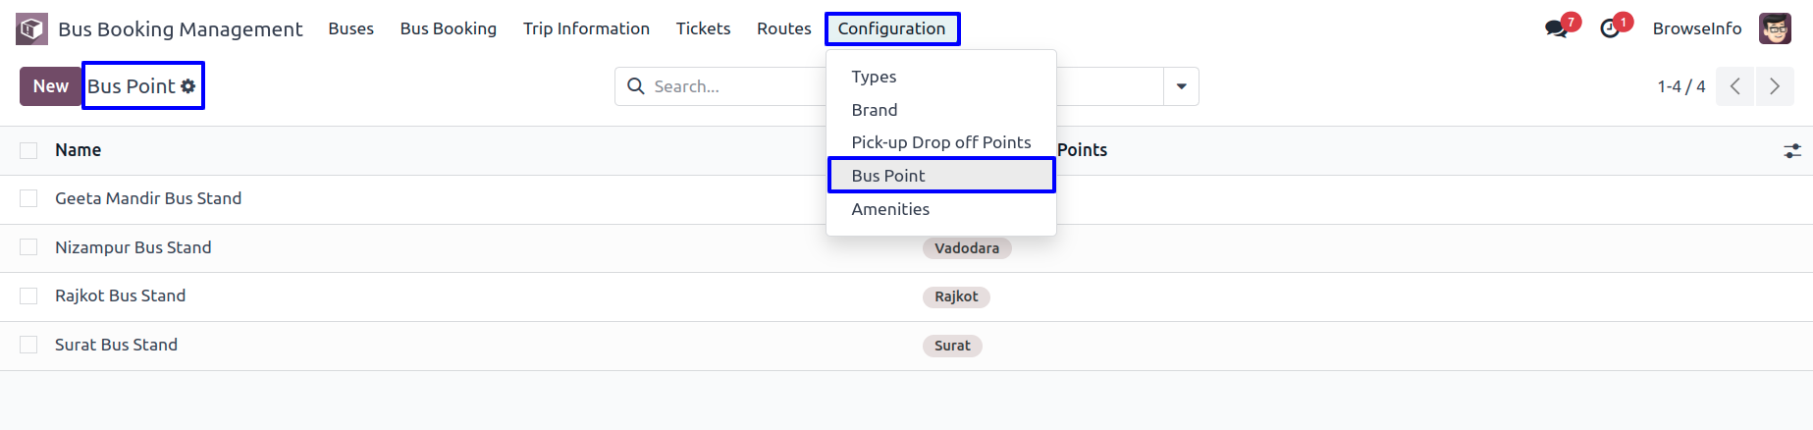Screen dimensions: 1813x430
Task: Open the chat messages icon
Action: [x=1556, y=28]
